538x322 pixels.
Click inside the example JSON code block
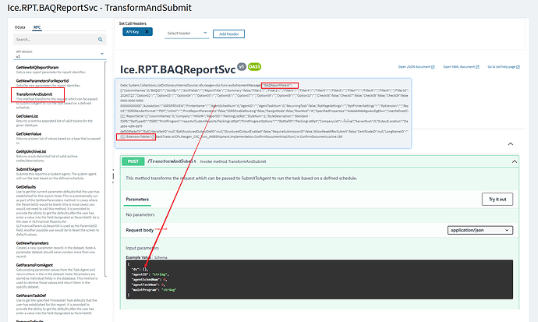320,279
